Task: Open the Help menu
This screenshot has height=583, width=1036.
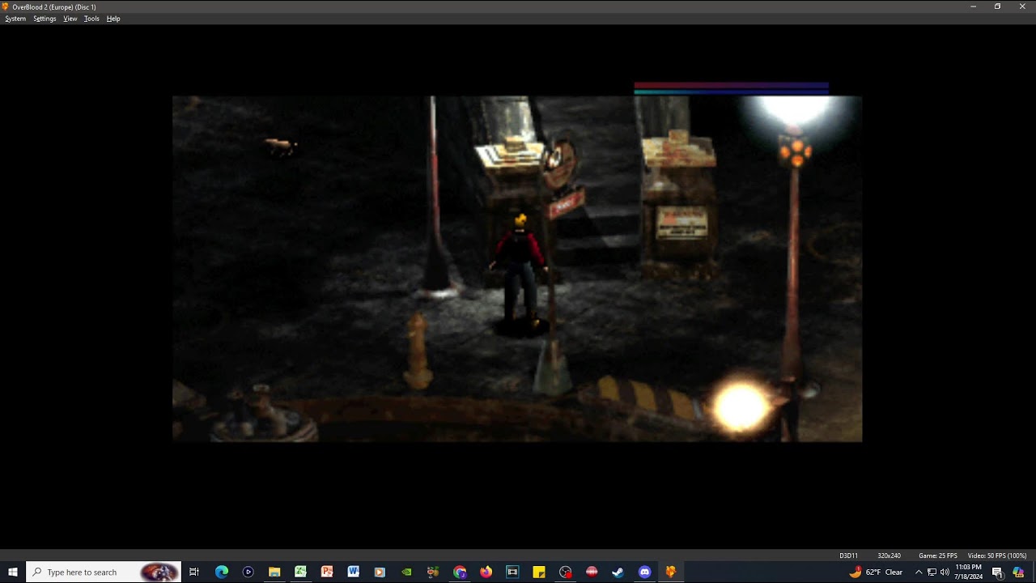Action: 113,19
